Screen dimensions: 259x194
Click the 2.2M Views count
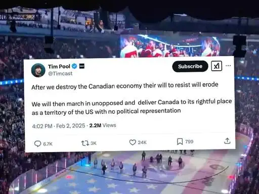103,125
